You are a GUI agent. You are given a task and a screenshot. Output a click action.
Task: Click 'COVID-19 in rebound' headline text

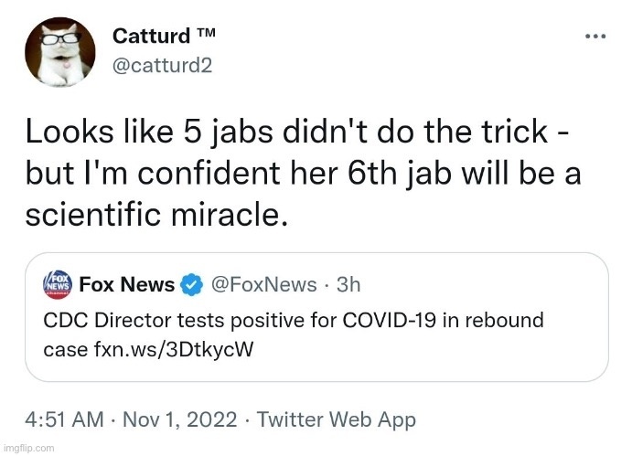(444, 320)
